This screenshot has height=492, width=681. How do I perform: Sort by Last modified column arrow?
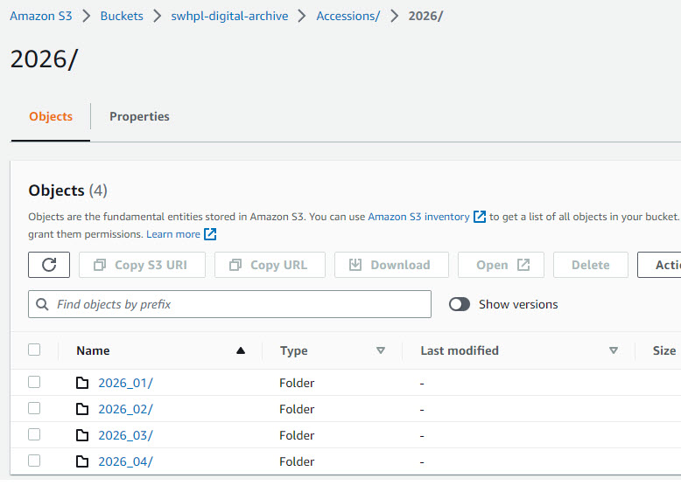pyautogui.click(x=614, y=350)
